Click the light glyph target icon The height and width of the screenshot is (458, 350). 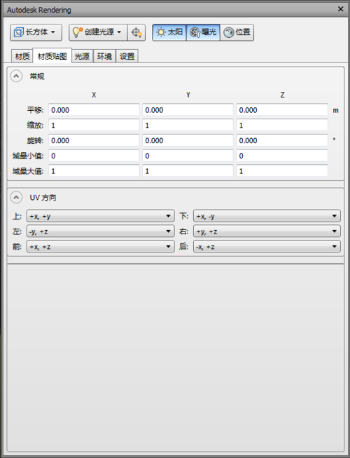[x=136, y=32]
